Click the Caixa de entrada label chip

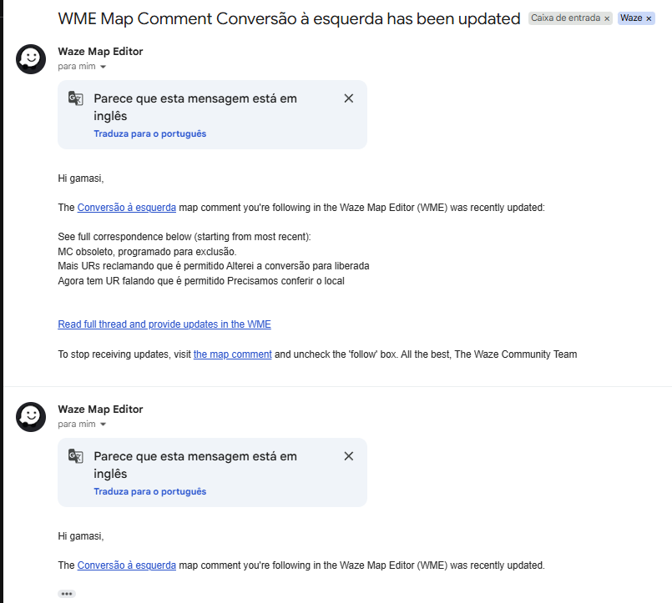(x=565, y=18)
